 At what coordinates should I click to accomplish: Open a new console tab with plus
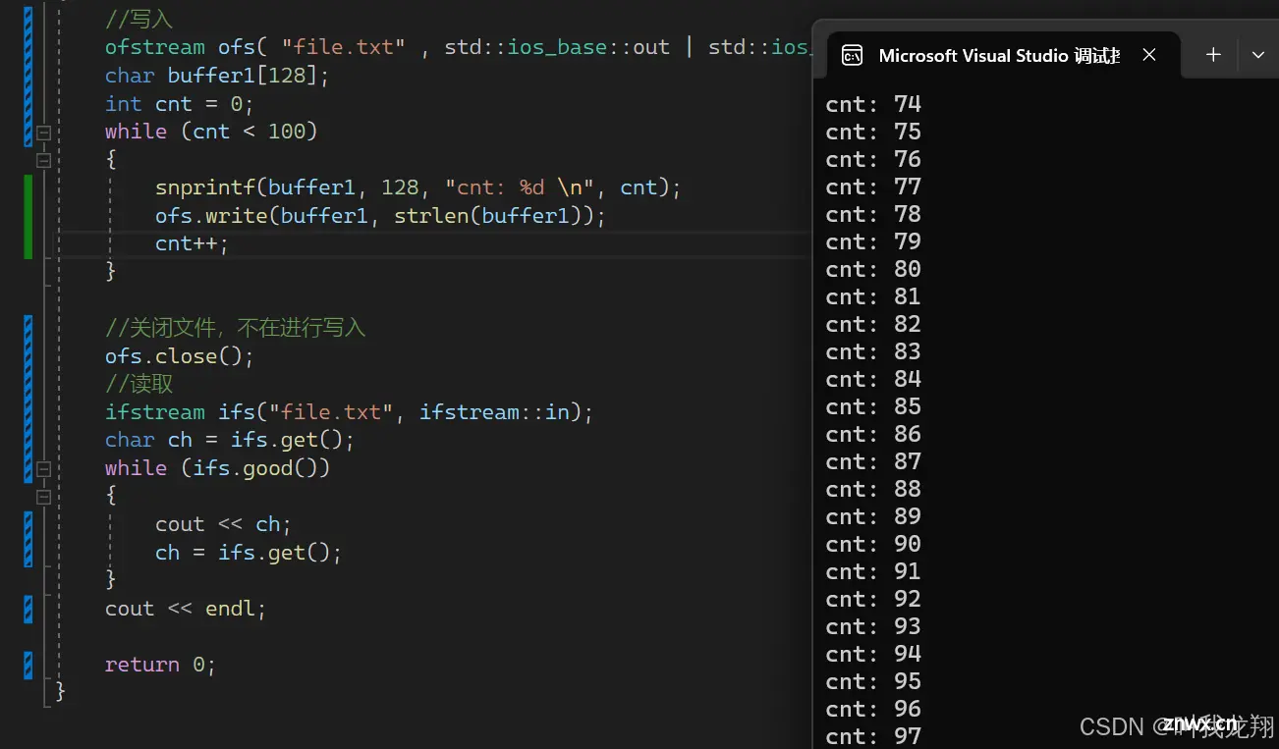click(x=1213, y=55)
